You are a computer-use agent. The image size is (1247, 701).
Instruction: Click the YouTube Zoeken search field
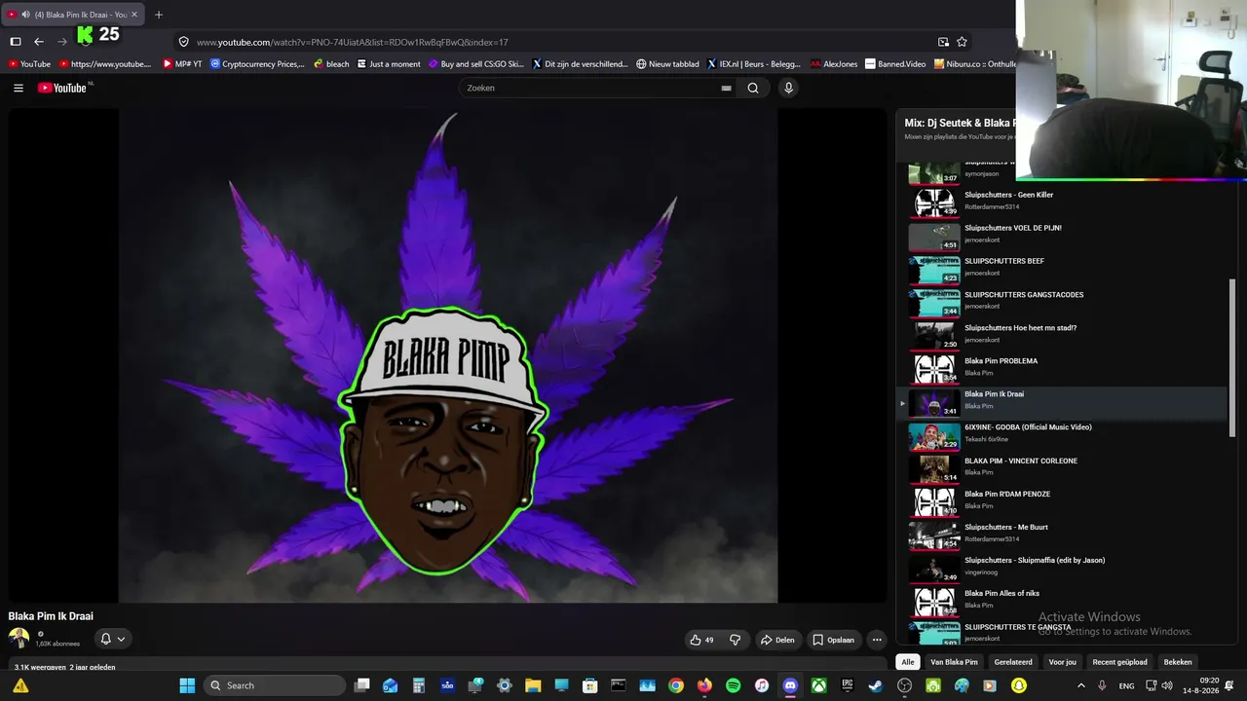pos(592,88)
